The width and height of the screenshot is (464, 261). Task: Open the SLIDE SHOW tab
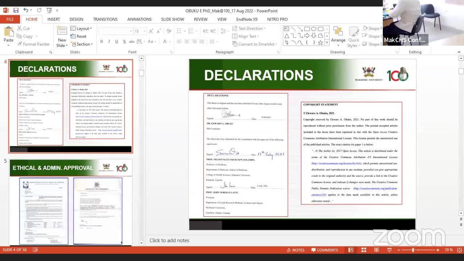pyautogui.click(x=173, y=19)
